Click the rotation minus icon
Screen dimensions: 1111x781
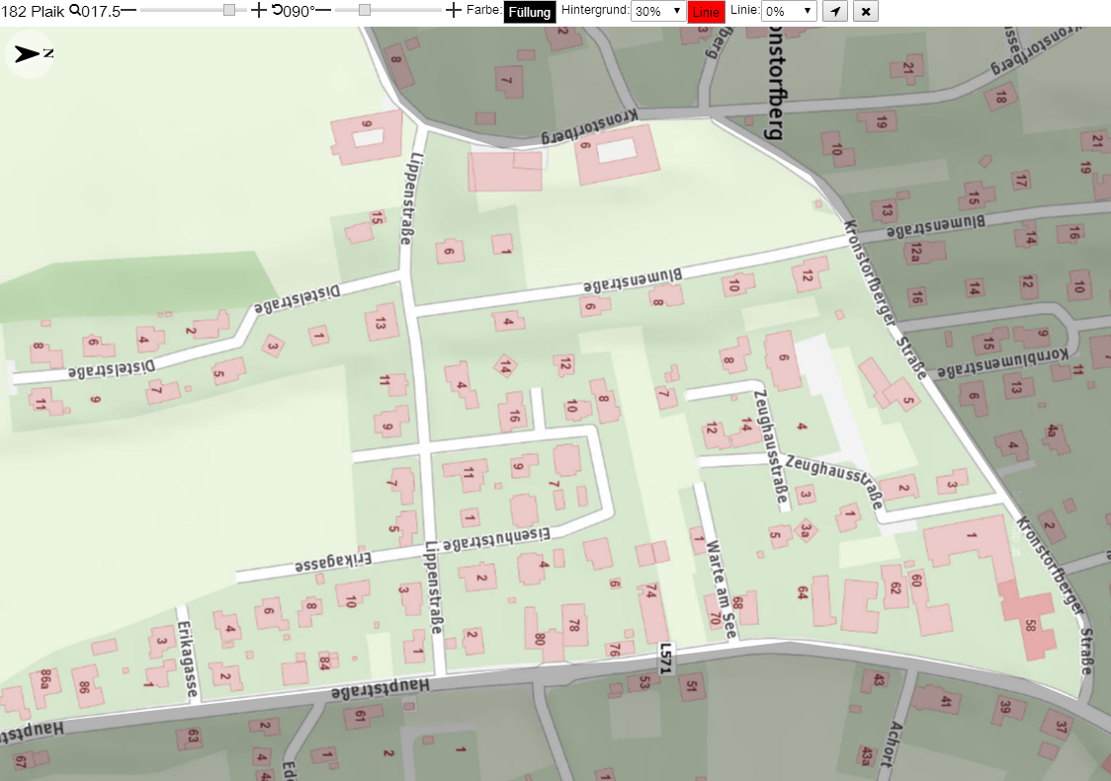click(x=323, y=11)
